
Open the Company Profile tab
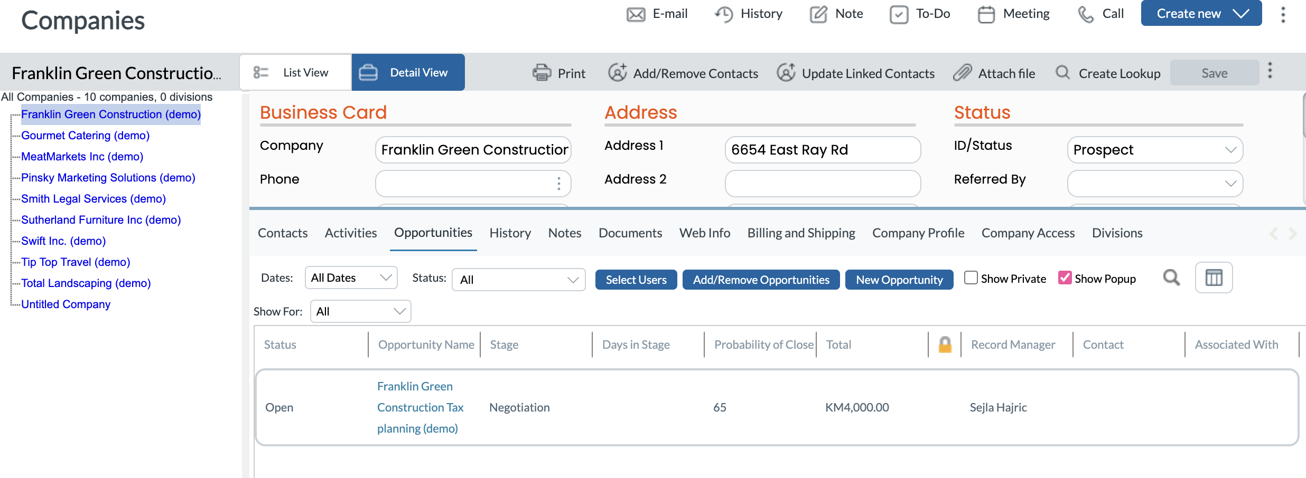pyautogui.click(x=918, y=233)
